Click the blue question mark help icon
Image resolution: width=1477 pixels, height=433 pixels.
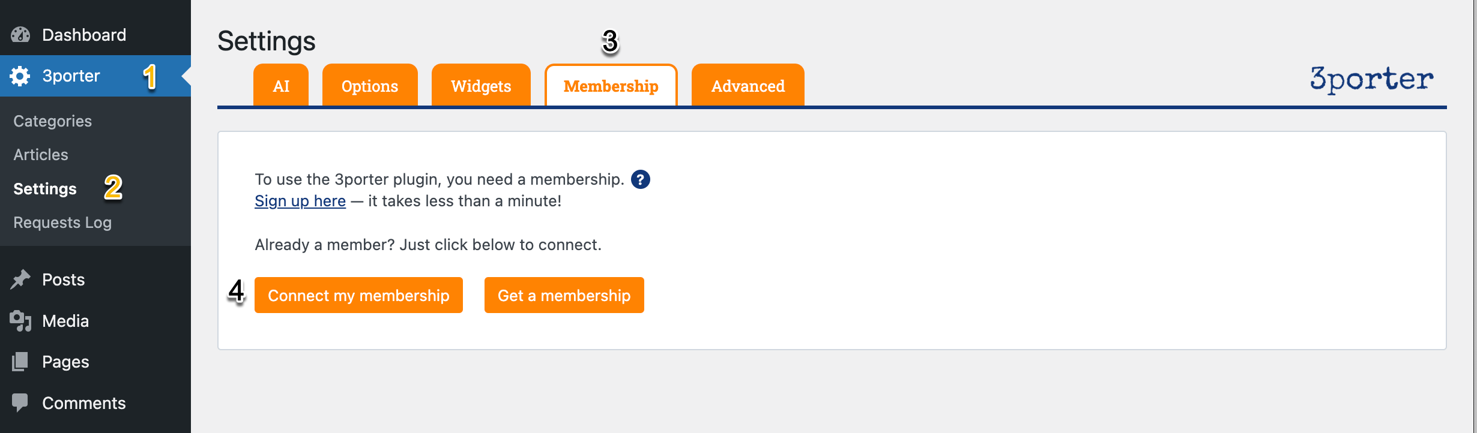pyautogui.click(x=641, y=179)
